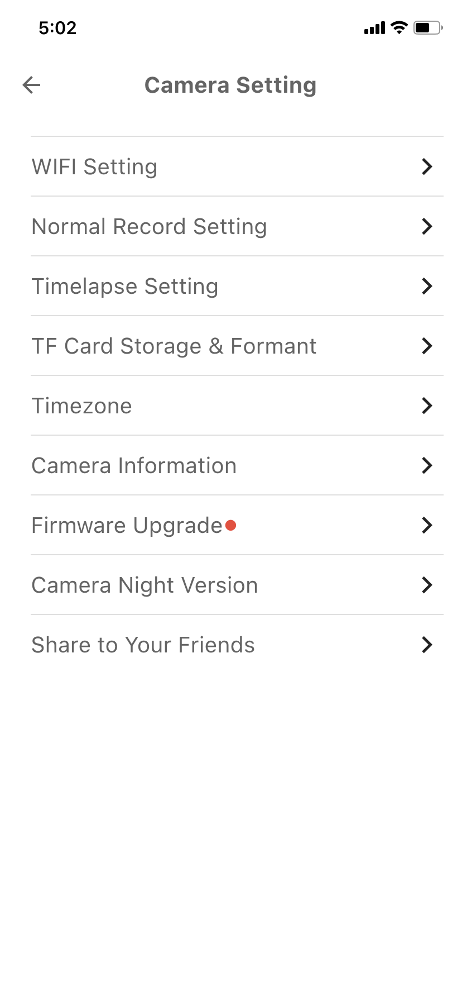
Task: Tap the status bar clock showing 5:02
Action: click(x=57, y=28)
